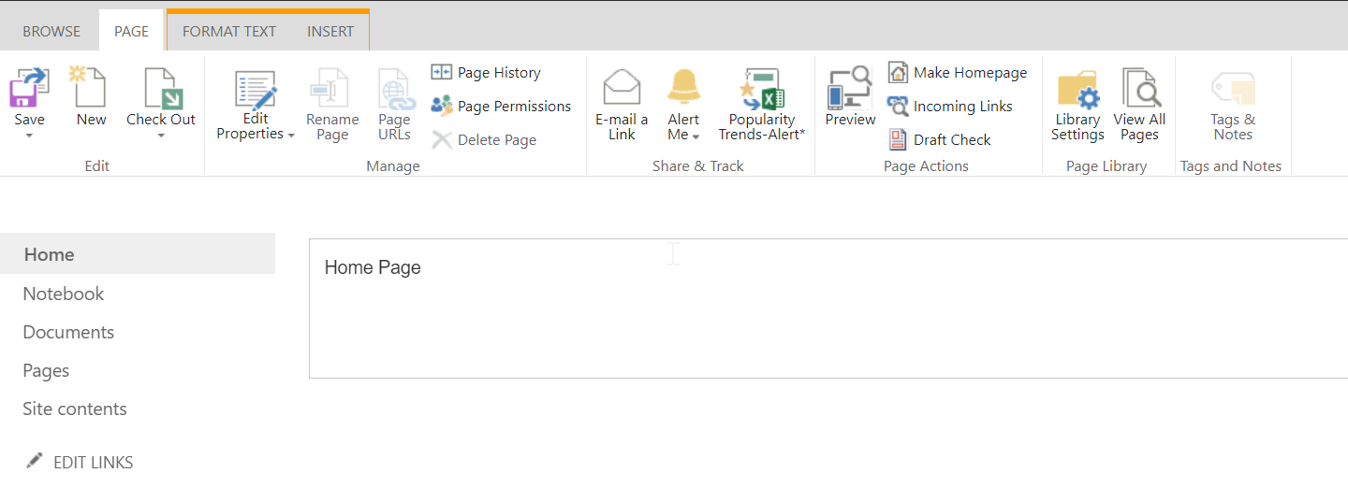Open the Browse tab
The height and width of the screenshot is (502, 1348).
[x=51, y=31]
